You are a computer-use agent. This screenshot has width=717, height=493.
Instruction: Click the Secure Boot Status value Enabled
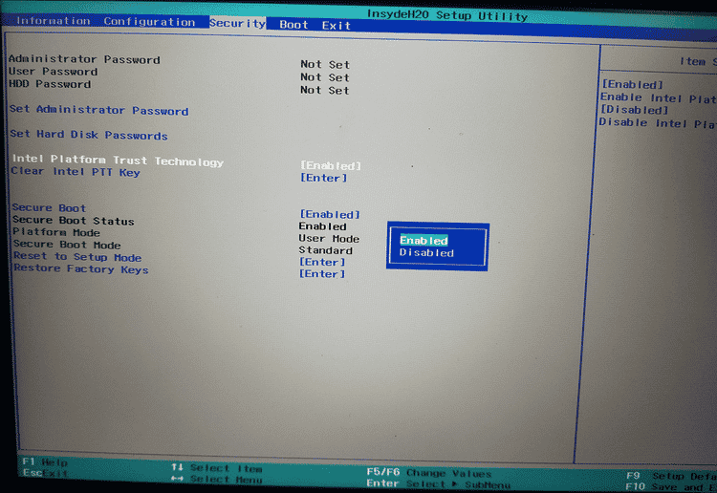[322, 226]
